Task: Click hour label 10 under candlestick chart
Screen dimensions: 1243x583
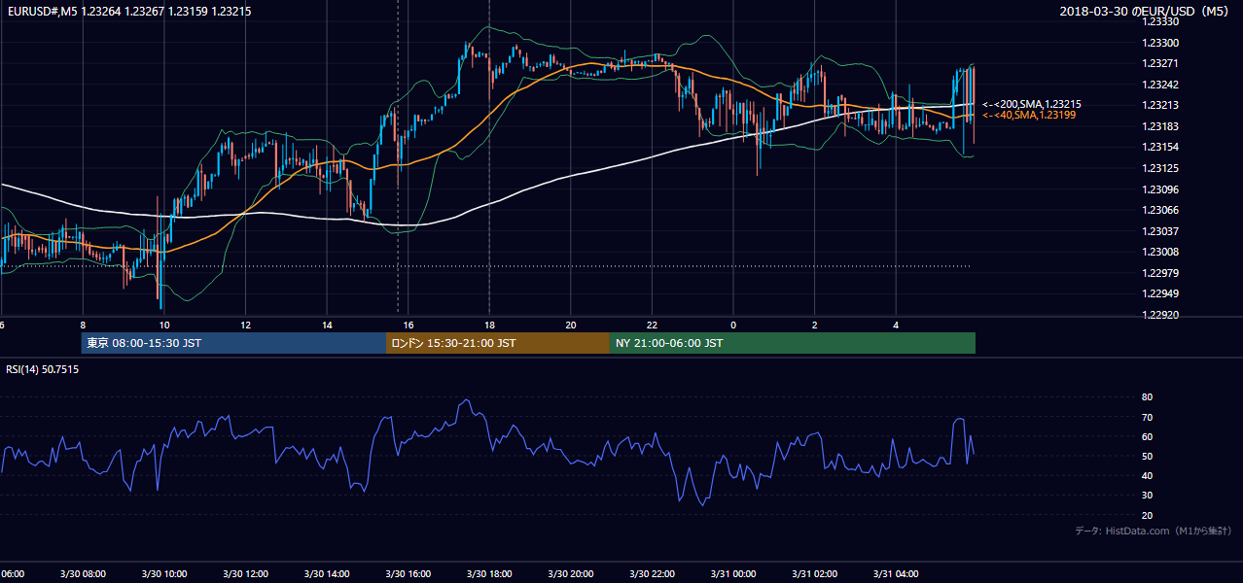Action: pyautogui.click(x=164, y=325)
